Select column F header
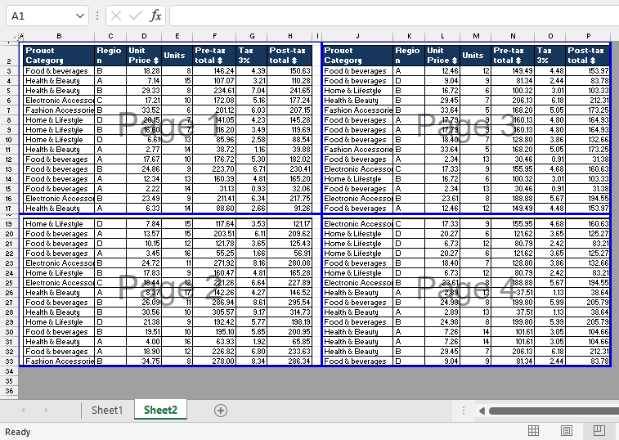 pos(214,36)
